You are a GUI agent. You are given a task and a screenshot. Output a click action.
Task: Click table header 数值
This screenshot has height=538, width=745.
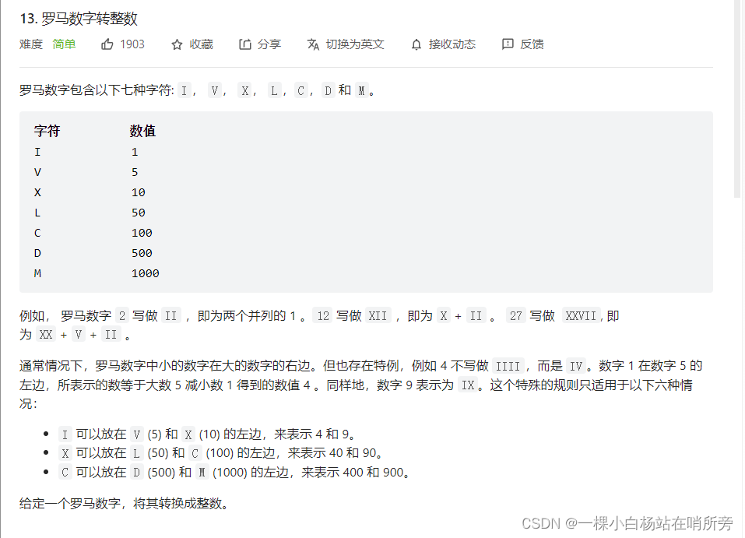click(x=142, y=131)
